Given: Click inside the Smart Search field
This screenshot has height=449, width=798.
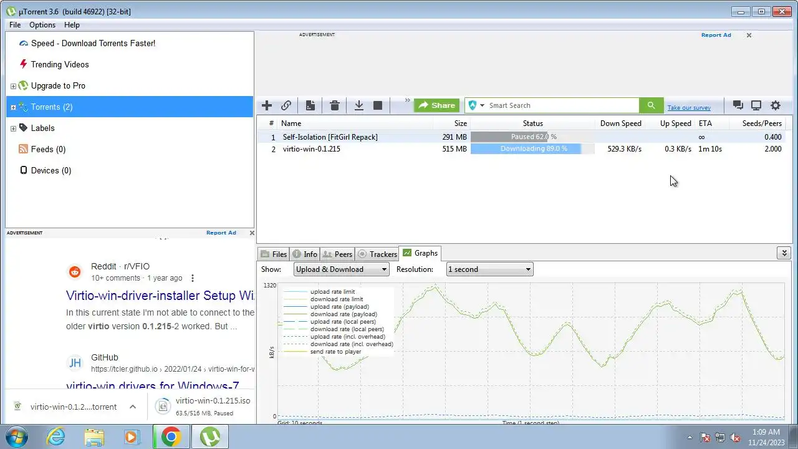Looking at the screenshot, I should click(562, 105).
